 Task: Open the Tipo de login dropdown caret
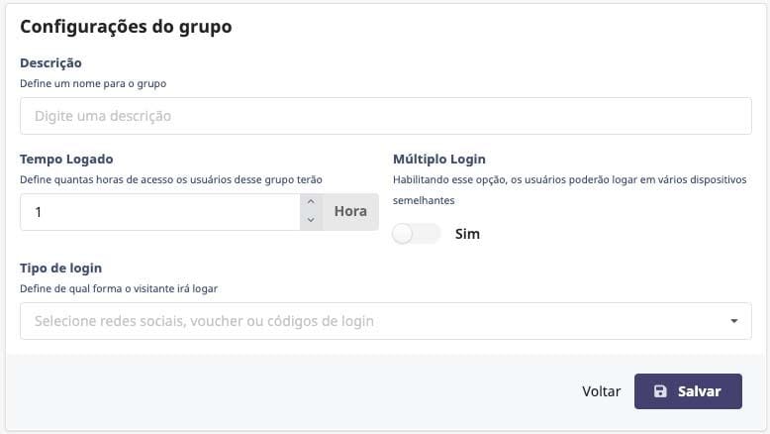click(733, 321)
